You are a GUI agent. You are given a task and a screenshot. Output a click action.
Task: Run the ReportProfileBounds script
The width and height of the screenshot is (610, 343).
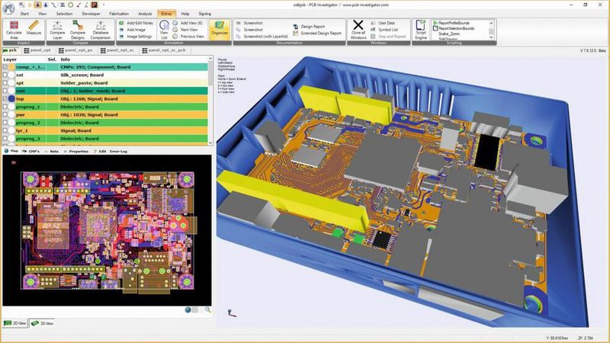[451, 23]
